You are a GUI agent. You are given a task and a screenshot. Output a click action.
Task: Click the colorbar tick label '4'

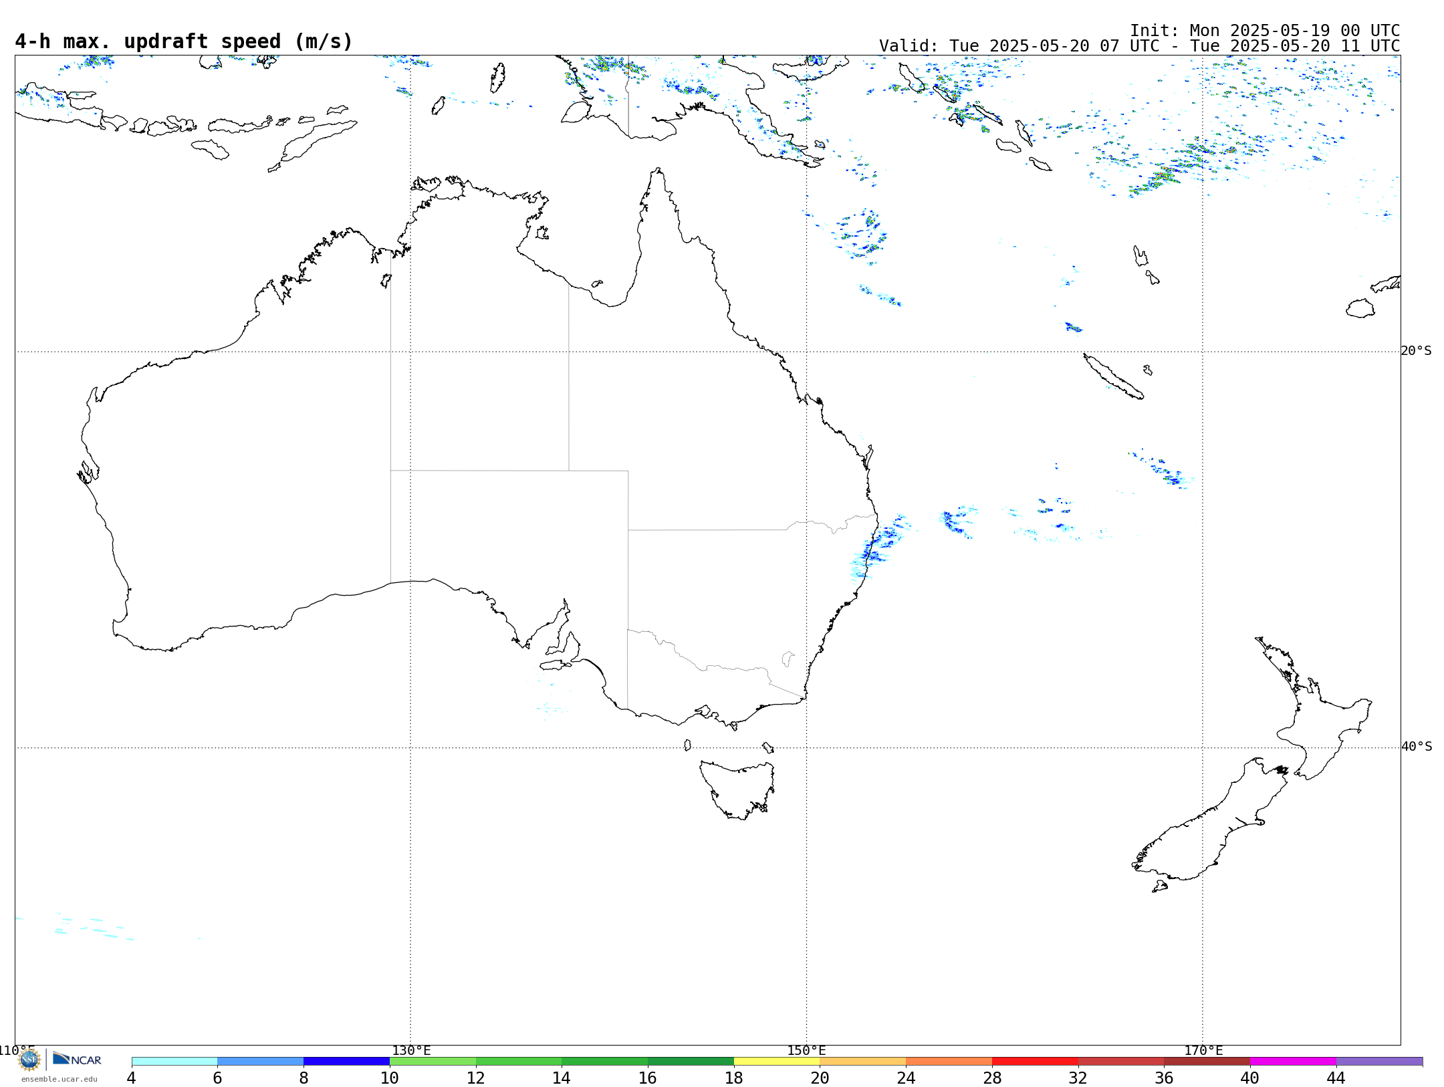click(x=131, y=1078)
